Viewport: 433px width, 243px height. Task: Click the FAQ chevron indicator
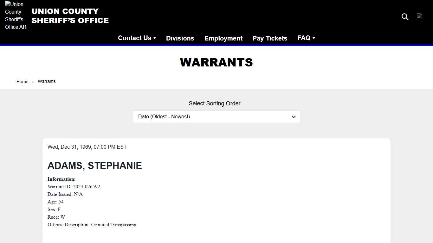(313, 38)
